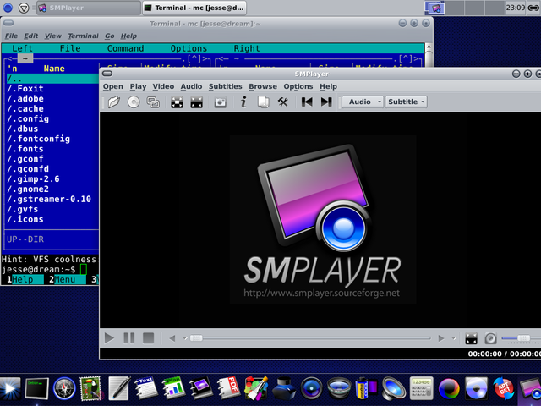
Task: Launch the calculator from the dock
Action: point(421,388)
